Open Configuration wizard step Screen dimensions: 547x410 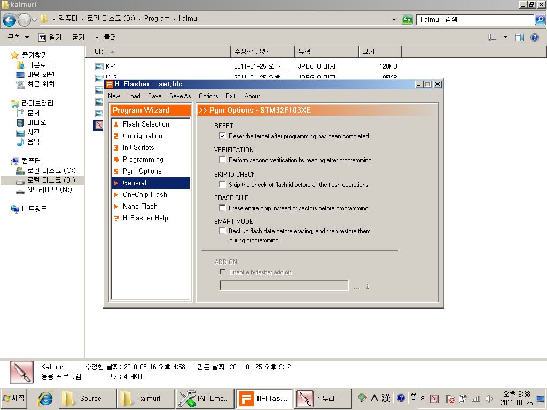(x=142, y=136)
